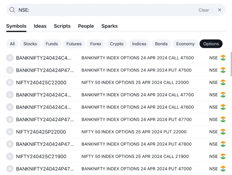The width and height of the screenshot is (232, 175).
Task: Select symbol NIFTY240425C21900
Action: pos(41,156)
